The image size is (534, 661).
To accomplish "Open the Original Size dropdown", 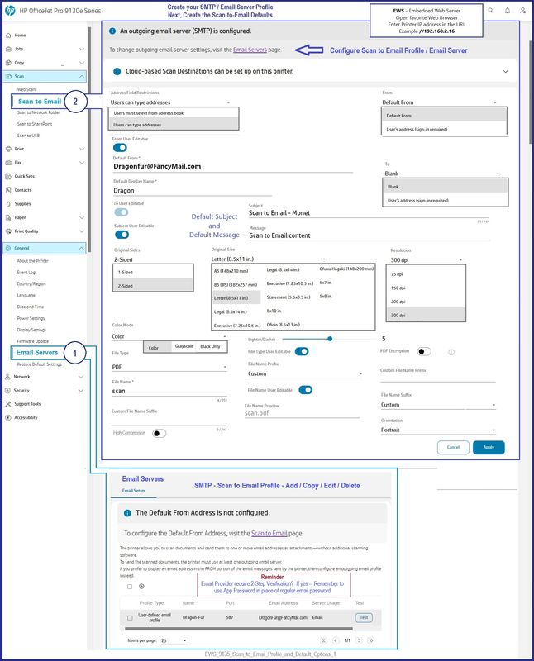I will [x=269, y=259].
